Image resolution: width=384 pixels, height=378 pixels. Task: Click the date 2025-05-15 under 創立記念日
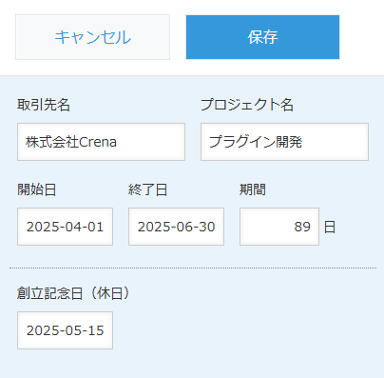[x=66, y=330]
